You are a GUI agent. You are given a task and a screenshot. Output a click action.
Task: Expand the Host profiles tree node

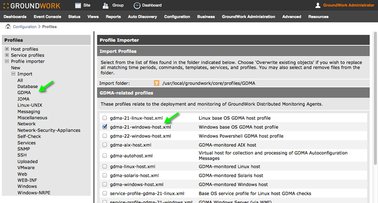tap(7, 49)
